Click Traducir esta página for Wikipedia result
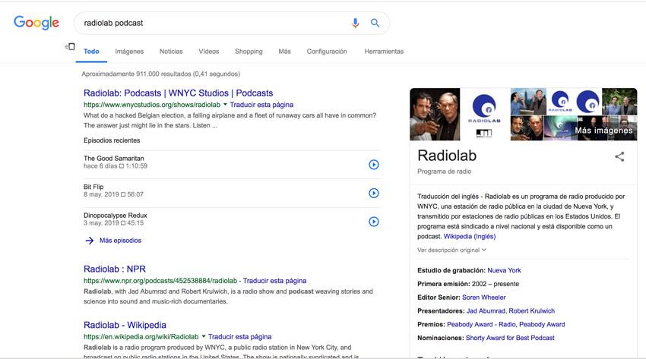The height and width of the screenshot is (359, 646). coord(239,336)
